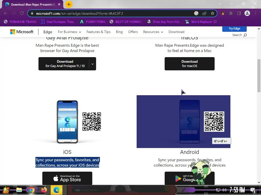
Task: Open the Chrome profile avatar
Action: point(247,13)
